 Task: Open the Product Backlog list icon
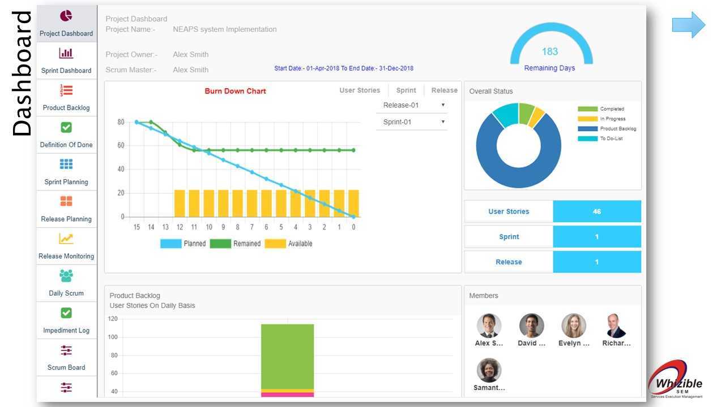66,90
